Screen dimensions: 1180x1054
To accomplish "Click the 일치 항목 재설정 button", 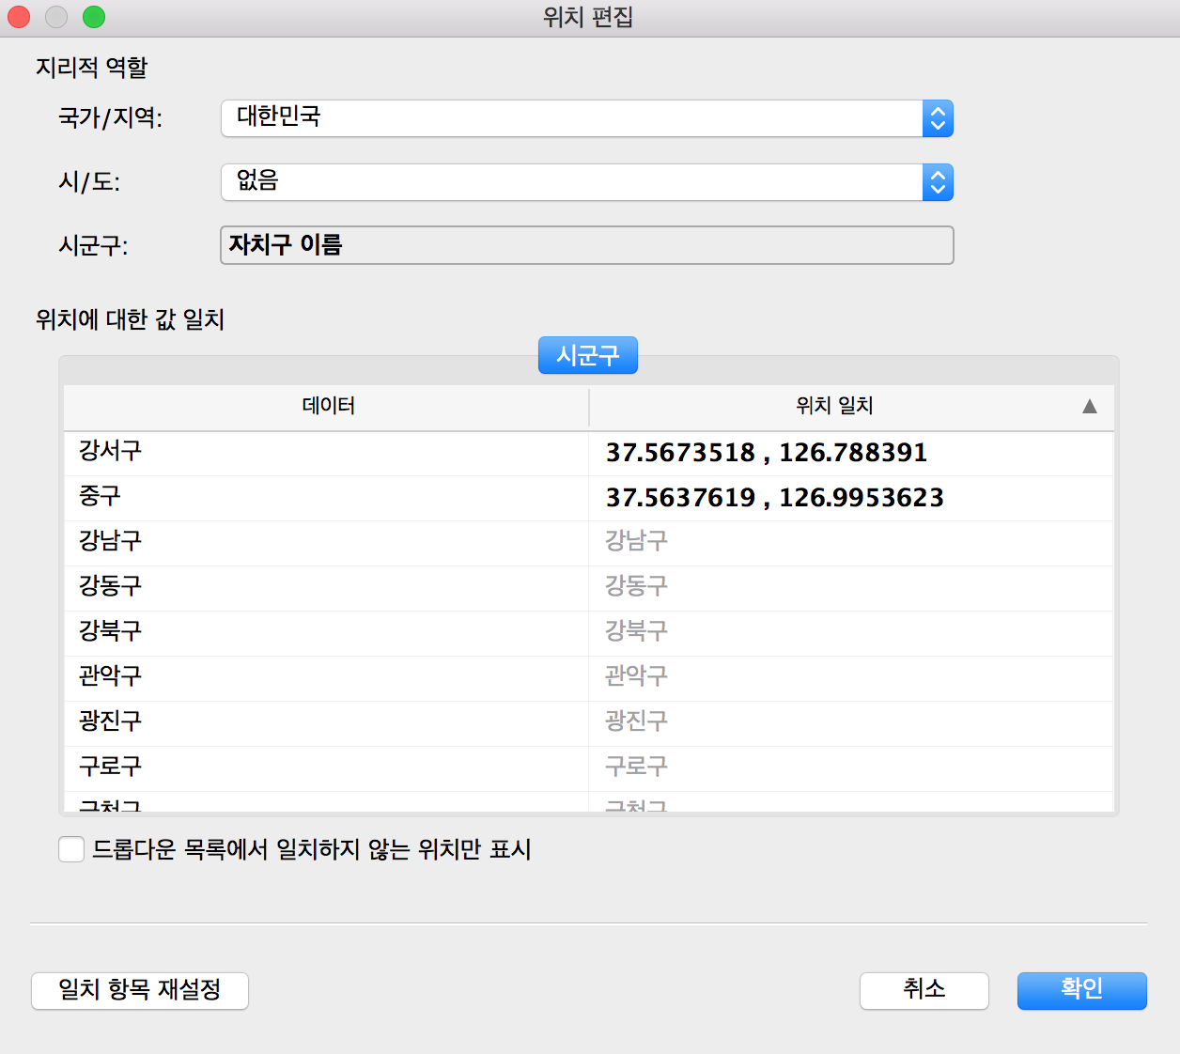I will [140, 991].
